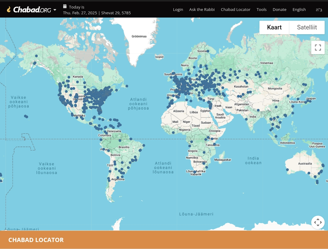Open the Login link

[x=178, y=9]
